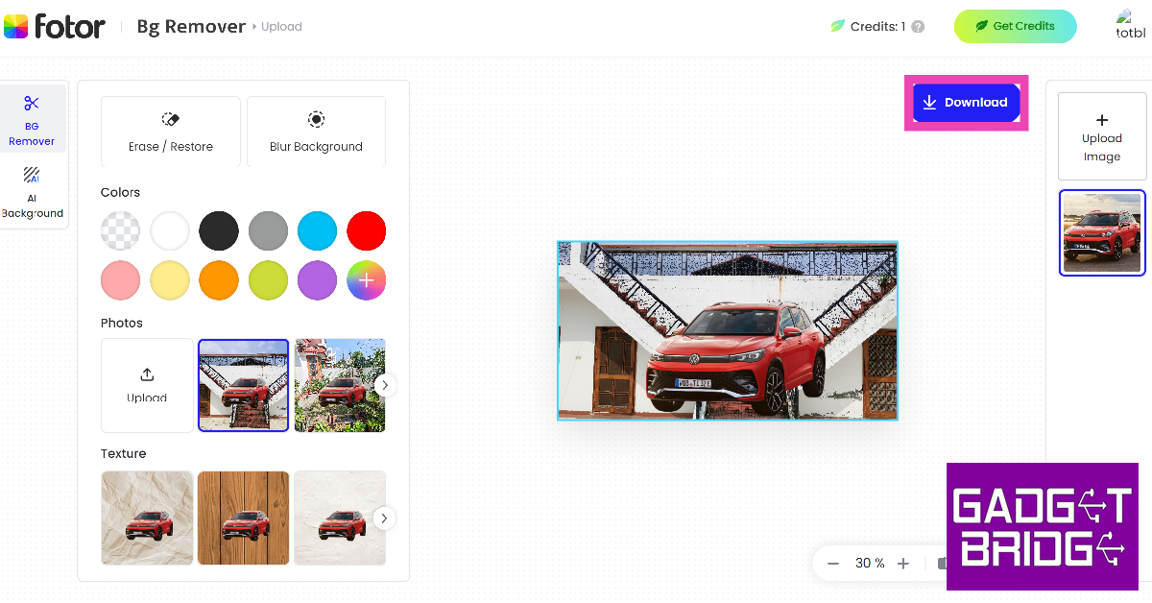Choose the pink color swatch
1152x603 pixels.
pos(120,280)
